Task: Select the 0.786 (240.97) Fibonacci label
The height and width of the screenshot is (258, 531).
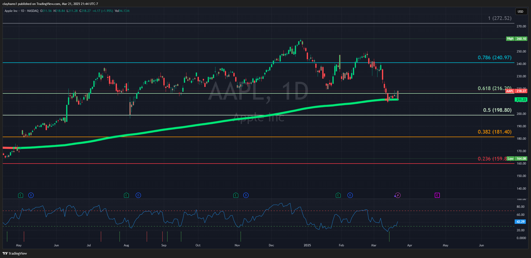Action: click(x=495, y=57)
